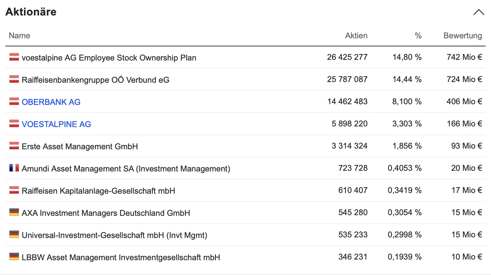
Task: Click the 742 Mio € valuation cell
Action: (x=464, y=57)
